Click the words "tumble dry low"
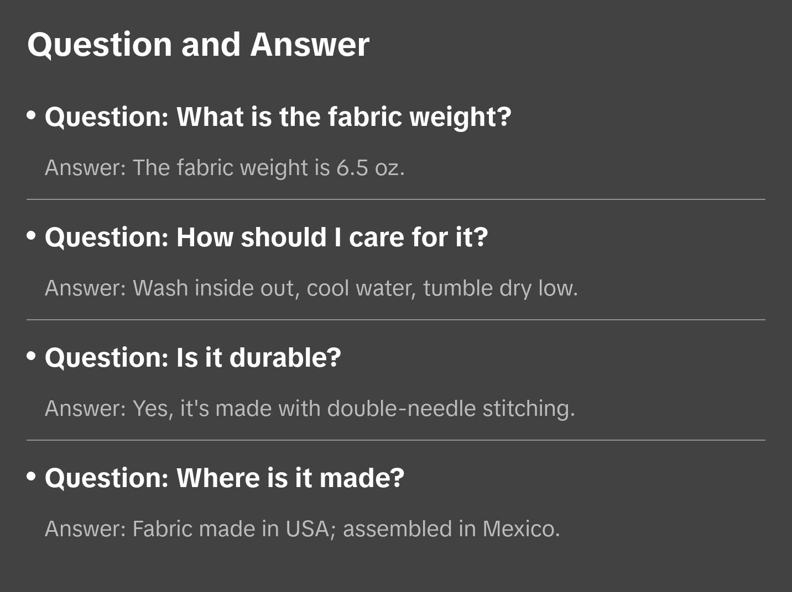The width and height of the screenshot is (792, 592). tap(500, 288)
